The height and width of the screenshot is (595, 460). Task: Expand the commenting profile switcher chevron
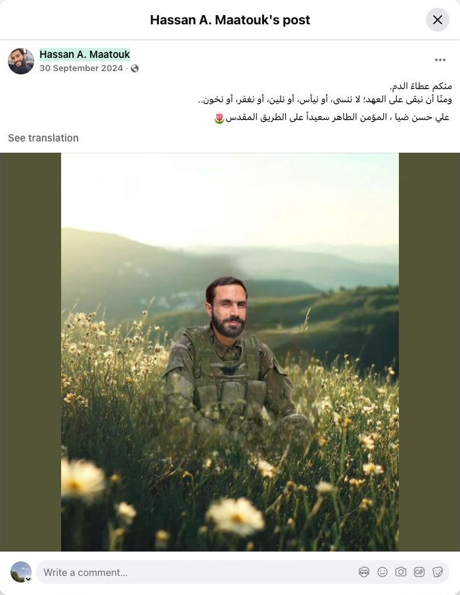coord(28,579)
